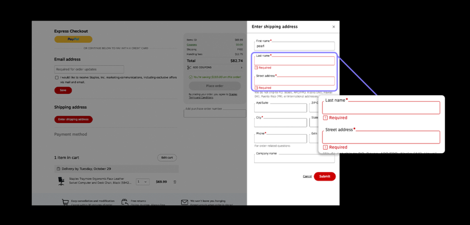Click the Handling fees $12.75 value
The image size is (470, 225).
tap(239, 54)
